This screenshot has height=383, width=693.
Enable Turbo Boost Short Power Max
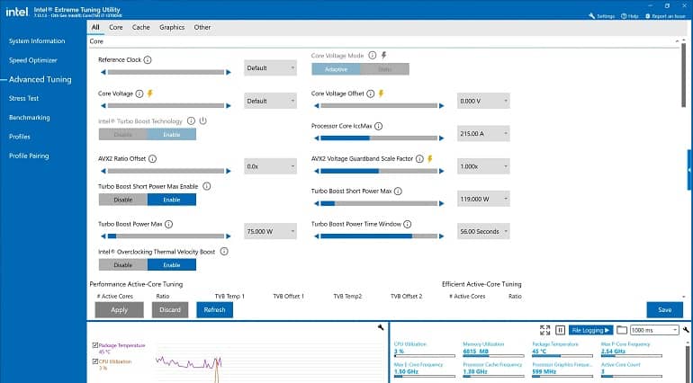[x=172, y=200]
